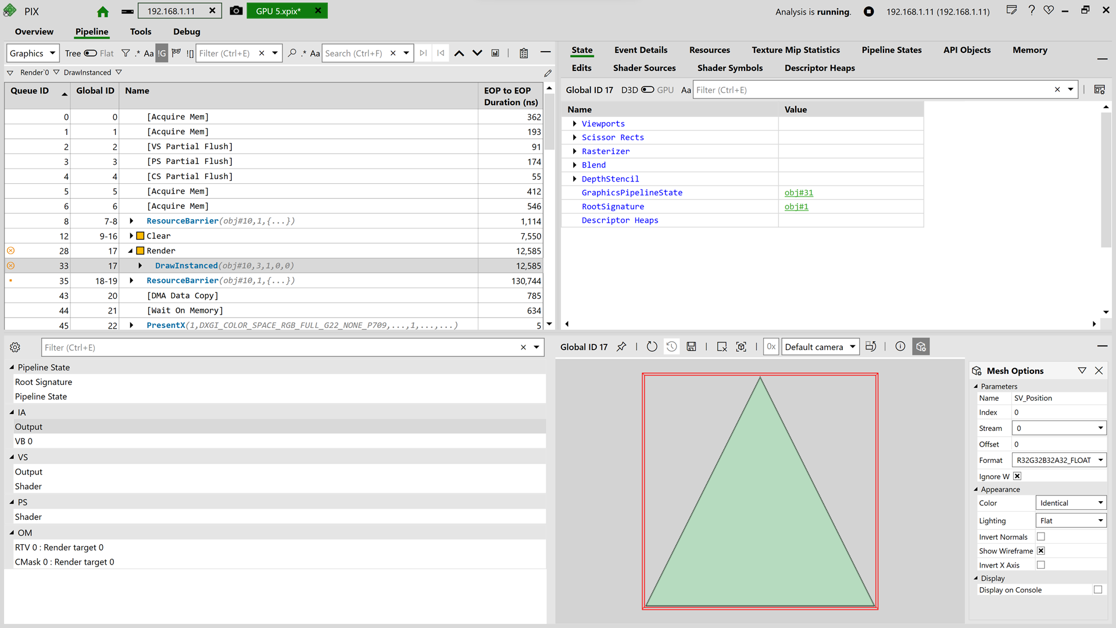The width and height of the screenshot is (1116, 628).
Task: Click the clipboard copy icon in event toolbar
Action: pyautogui.click(x=524, y=53)
